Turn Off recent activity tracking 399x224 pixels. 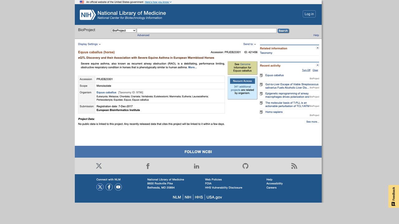click(306, 70)
